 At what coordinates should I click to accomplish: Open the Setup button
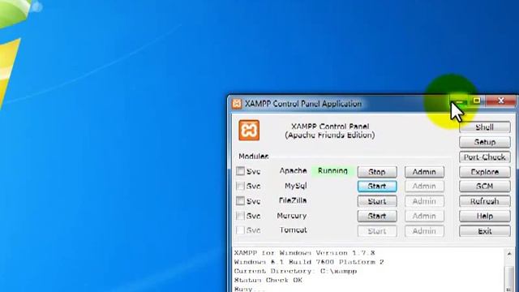click(x=485, y=142)
